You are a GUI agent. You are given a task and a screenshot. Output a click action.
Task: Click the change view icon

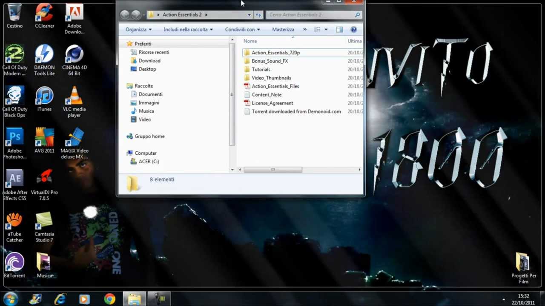pos(317,29)
